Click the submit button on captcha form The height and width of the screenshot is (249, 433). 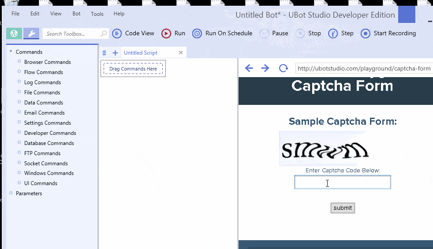343,208
